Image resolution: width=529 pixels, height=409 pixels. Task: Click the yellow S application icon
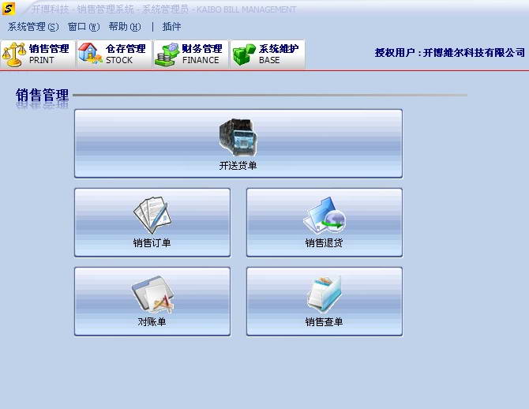pyautogui.click(x=9, y=9)
